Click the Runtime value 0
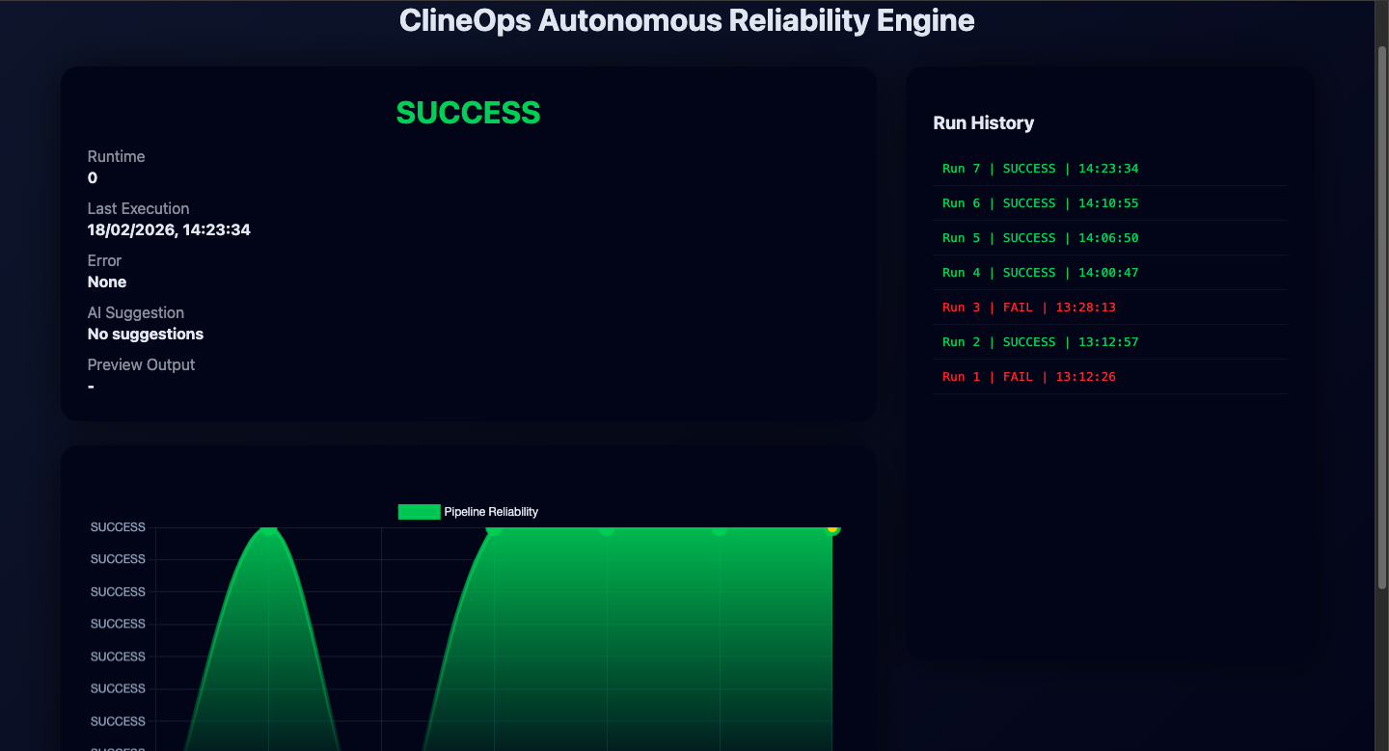Viewport: 1389px width, 751px height. 93,177
